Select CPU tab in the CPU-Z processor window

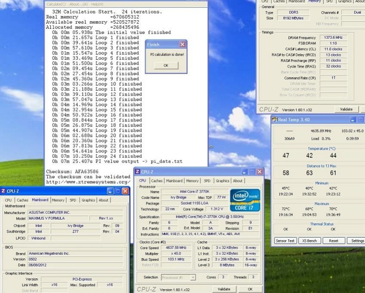click(x=142, y=181)
